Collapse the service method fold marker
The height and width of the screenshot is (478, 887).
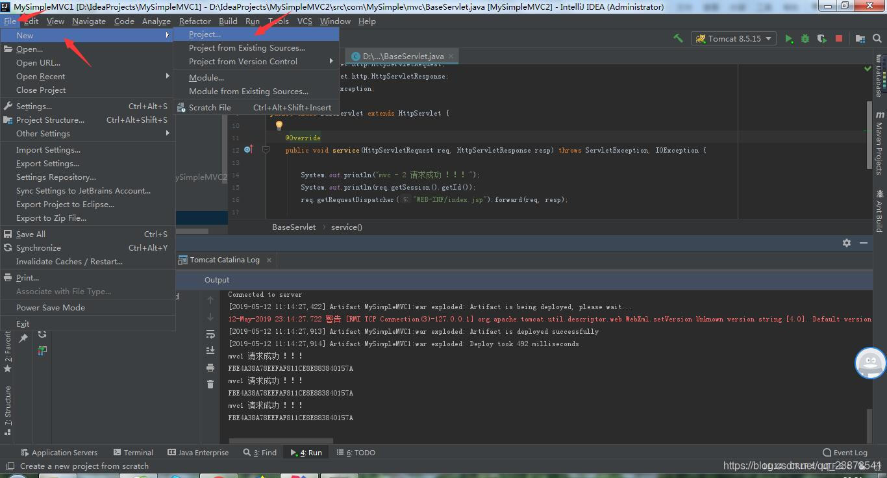266,150
